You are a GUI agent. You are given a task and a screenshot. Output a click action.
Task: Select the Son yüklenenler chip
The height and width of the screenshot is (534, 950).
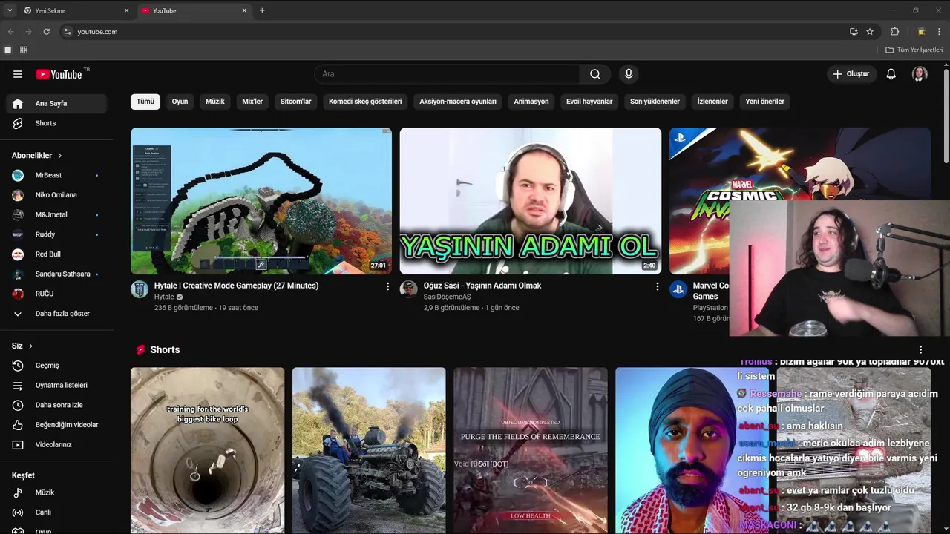point(655,102)
